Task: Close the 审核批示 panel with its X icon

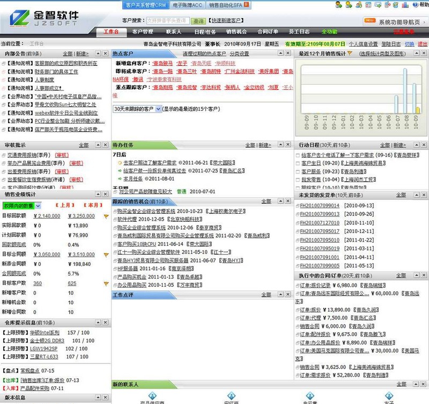Action: 104,145
